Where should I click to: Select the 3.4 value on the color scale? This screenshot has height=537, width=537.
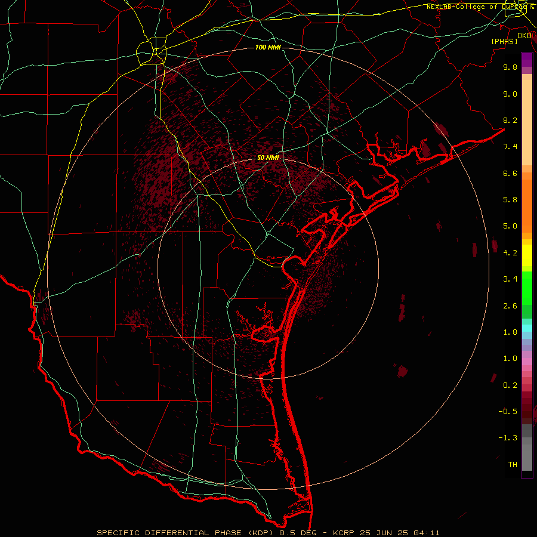coord(510,279)
